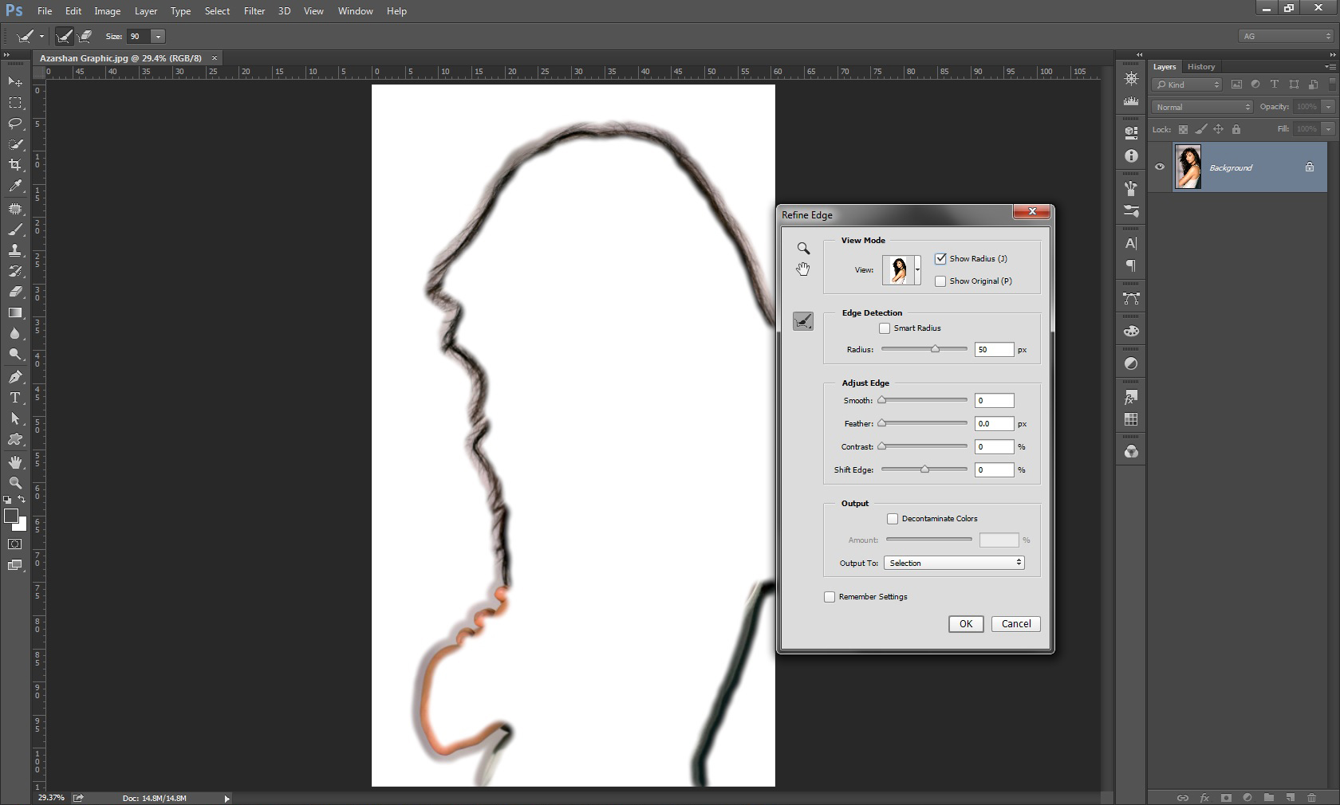Viewport: 1340px width, 805px height.
Task: Hide the Background layer visibility eye
Action: point(1160,167)
